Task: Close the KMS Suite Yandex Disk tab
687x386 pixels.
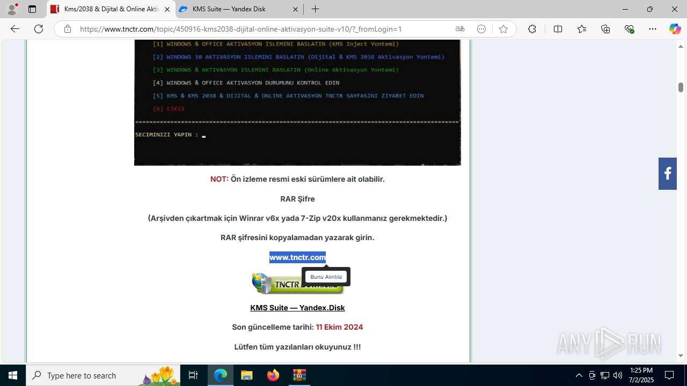Action: coord(296,9)
